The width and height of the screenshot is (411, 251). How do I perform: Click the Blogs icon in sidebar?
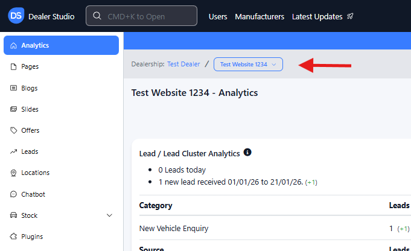point(13,88)
